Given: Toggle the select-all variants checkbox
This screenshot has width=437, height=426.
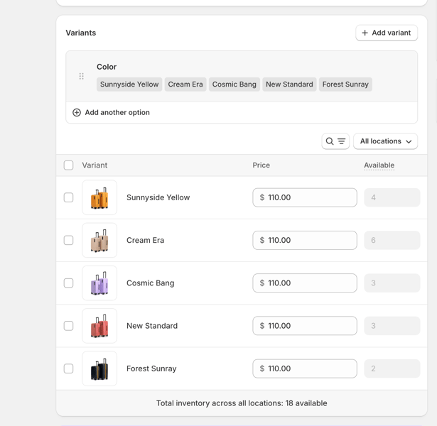Looking at the screenshot, I should click(69, 165).
